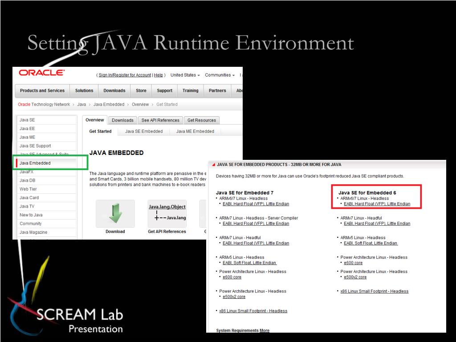Click Java in the breadcrumb trail
The image size is (456, 342).
point(81,104)
